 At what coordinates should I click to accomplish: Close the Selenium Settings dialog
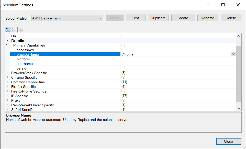pos(228,141)
